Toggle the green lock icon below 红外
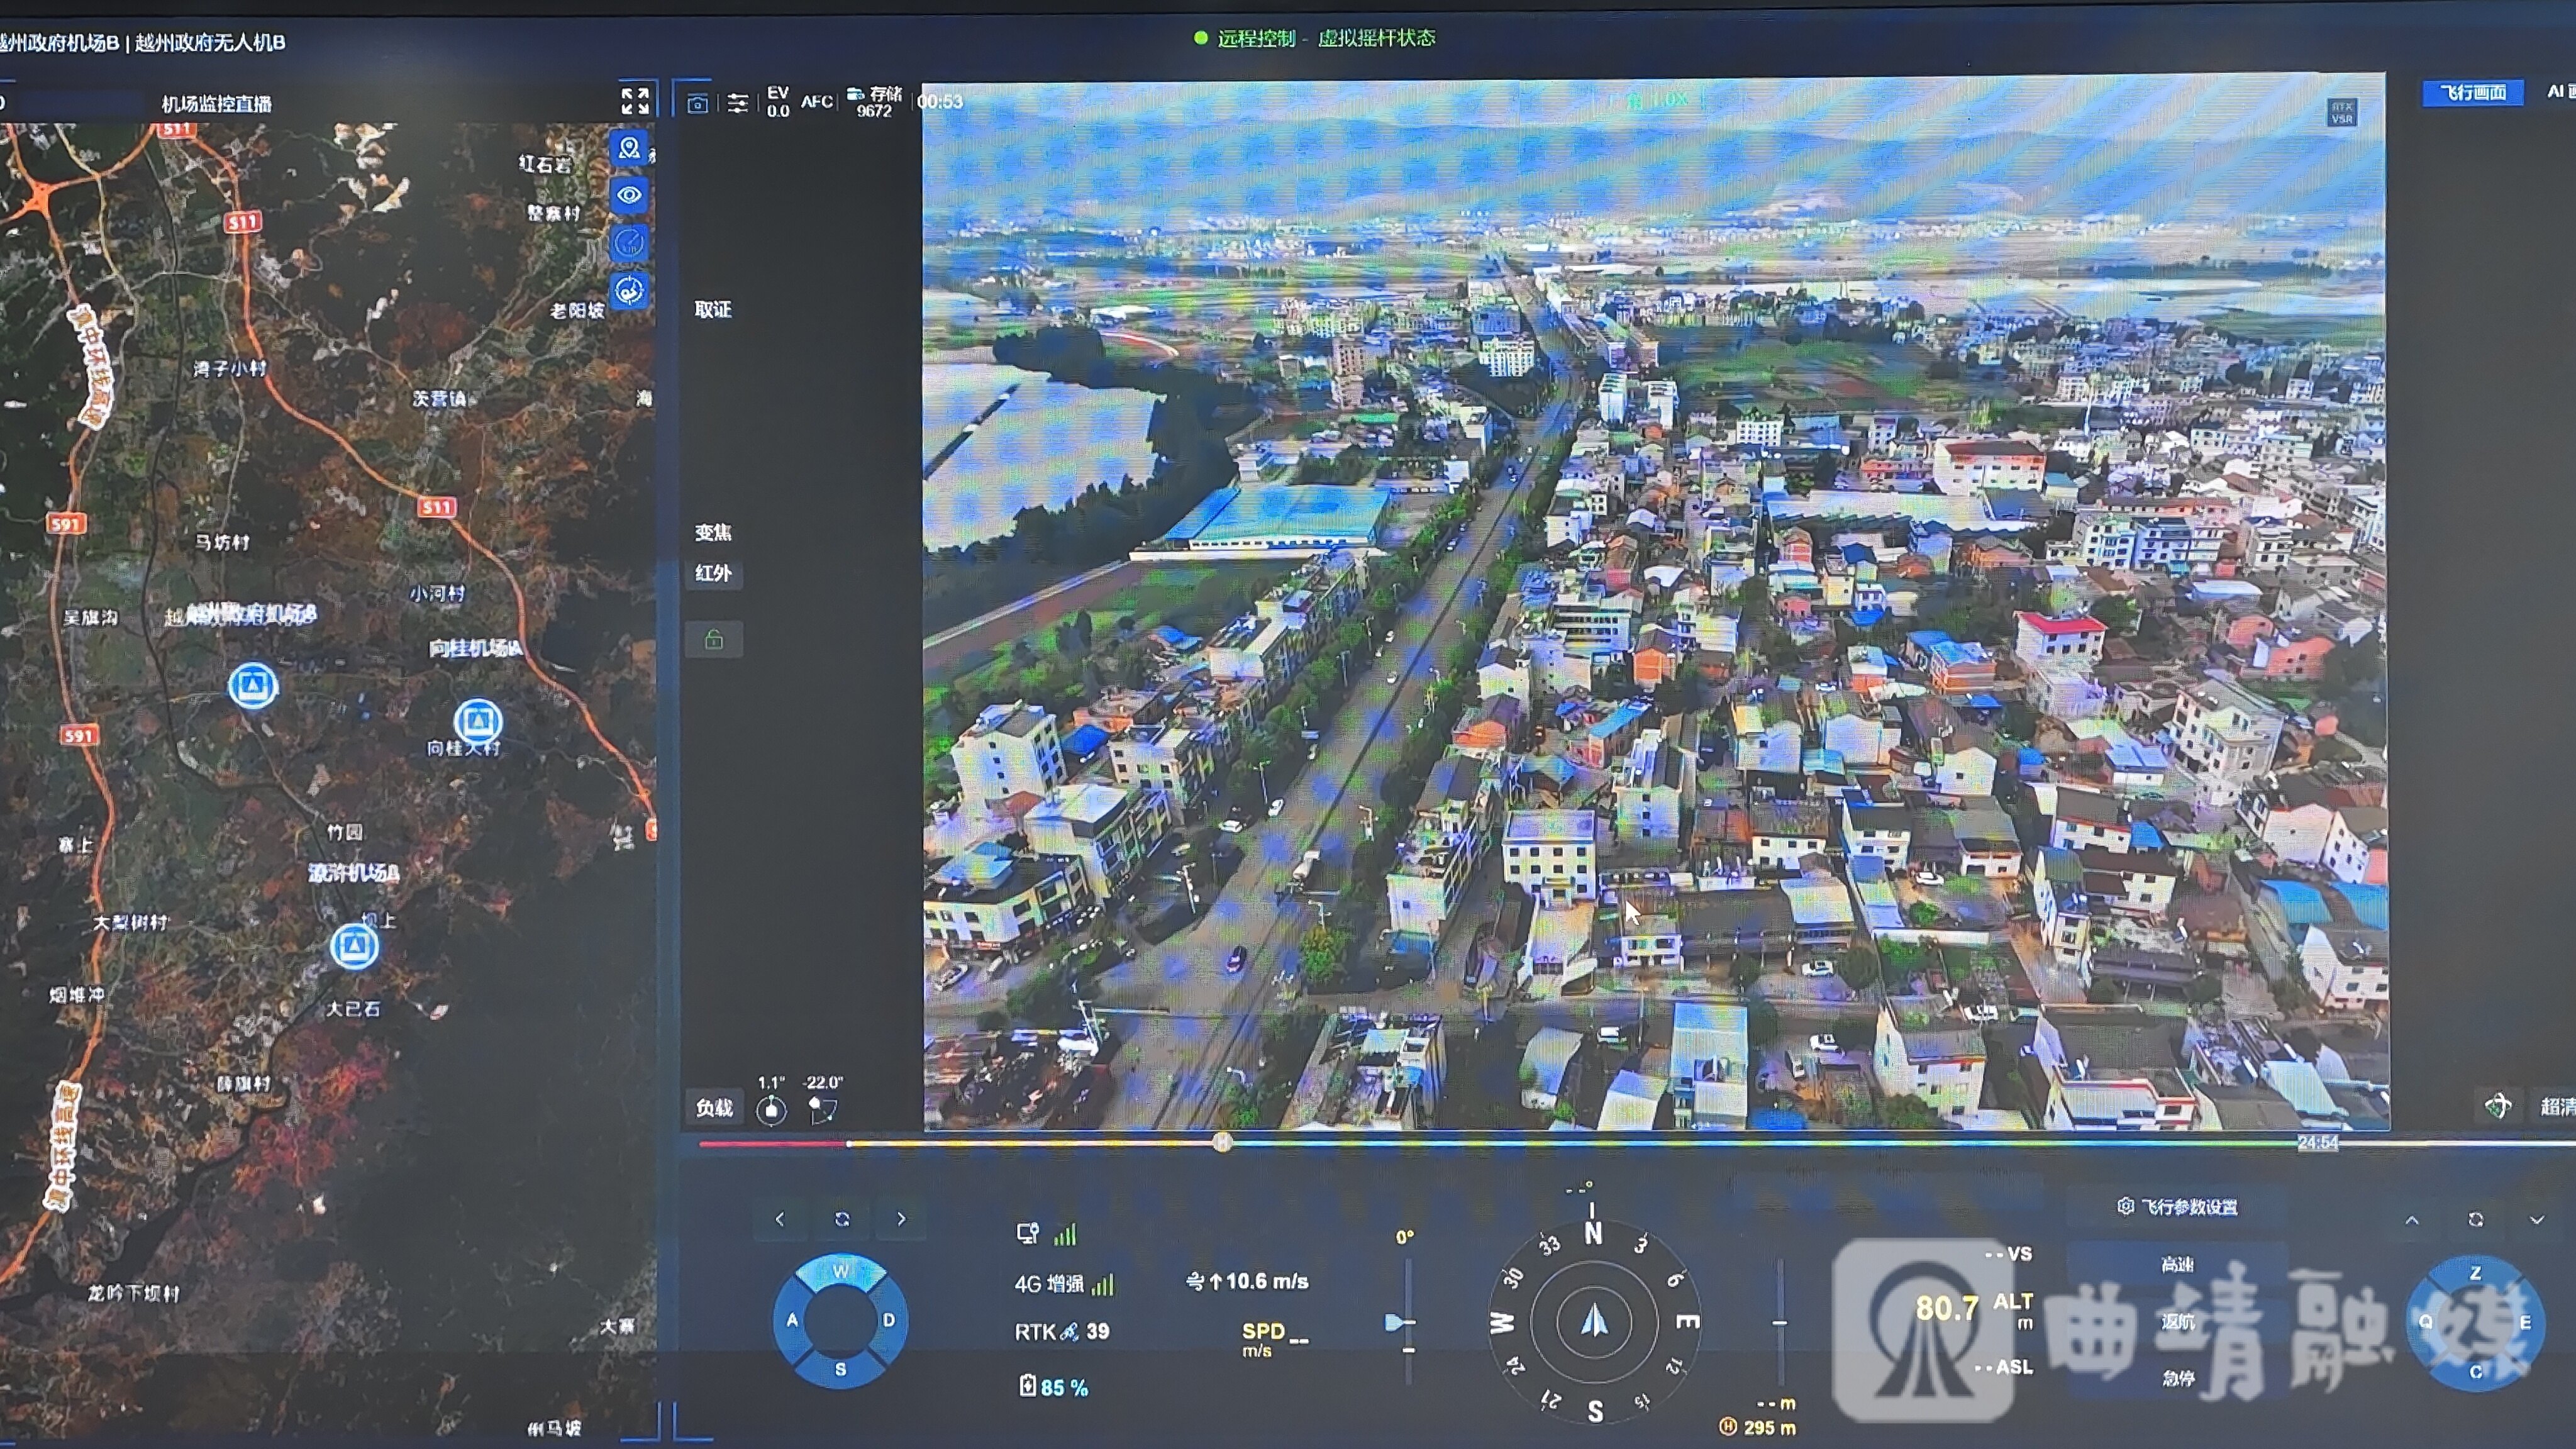This screenshot has height=1449, width=2576. 713,640
